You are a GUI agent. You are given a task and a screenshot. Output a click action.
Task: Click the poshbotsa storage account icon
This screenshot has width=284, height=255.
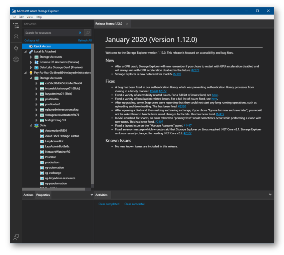click(42, 99)
